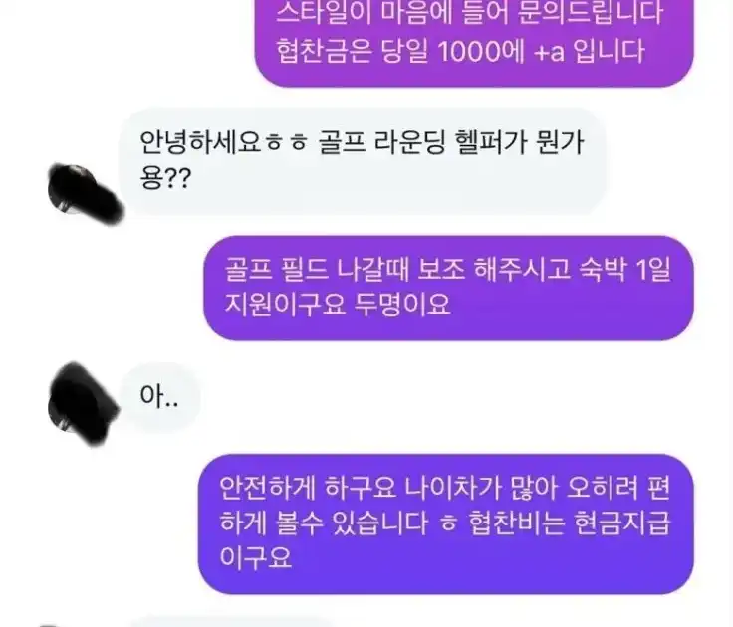Click the text 지원이구요 두명이요

point(338,305)
